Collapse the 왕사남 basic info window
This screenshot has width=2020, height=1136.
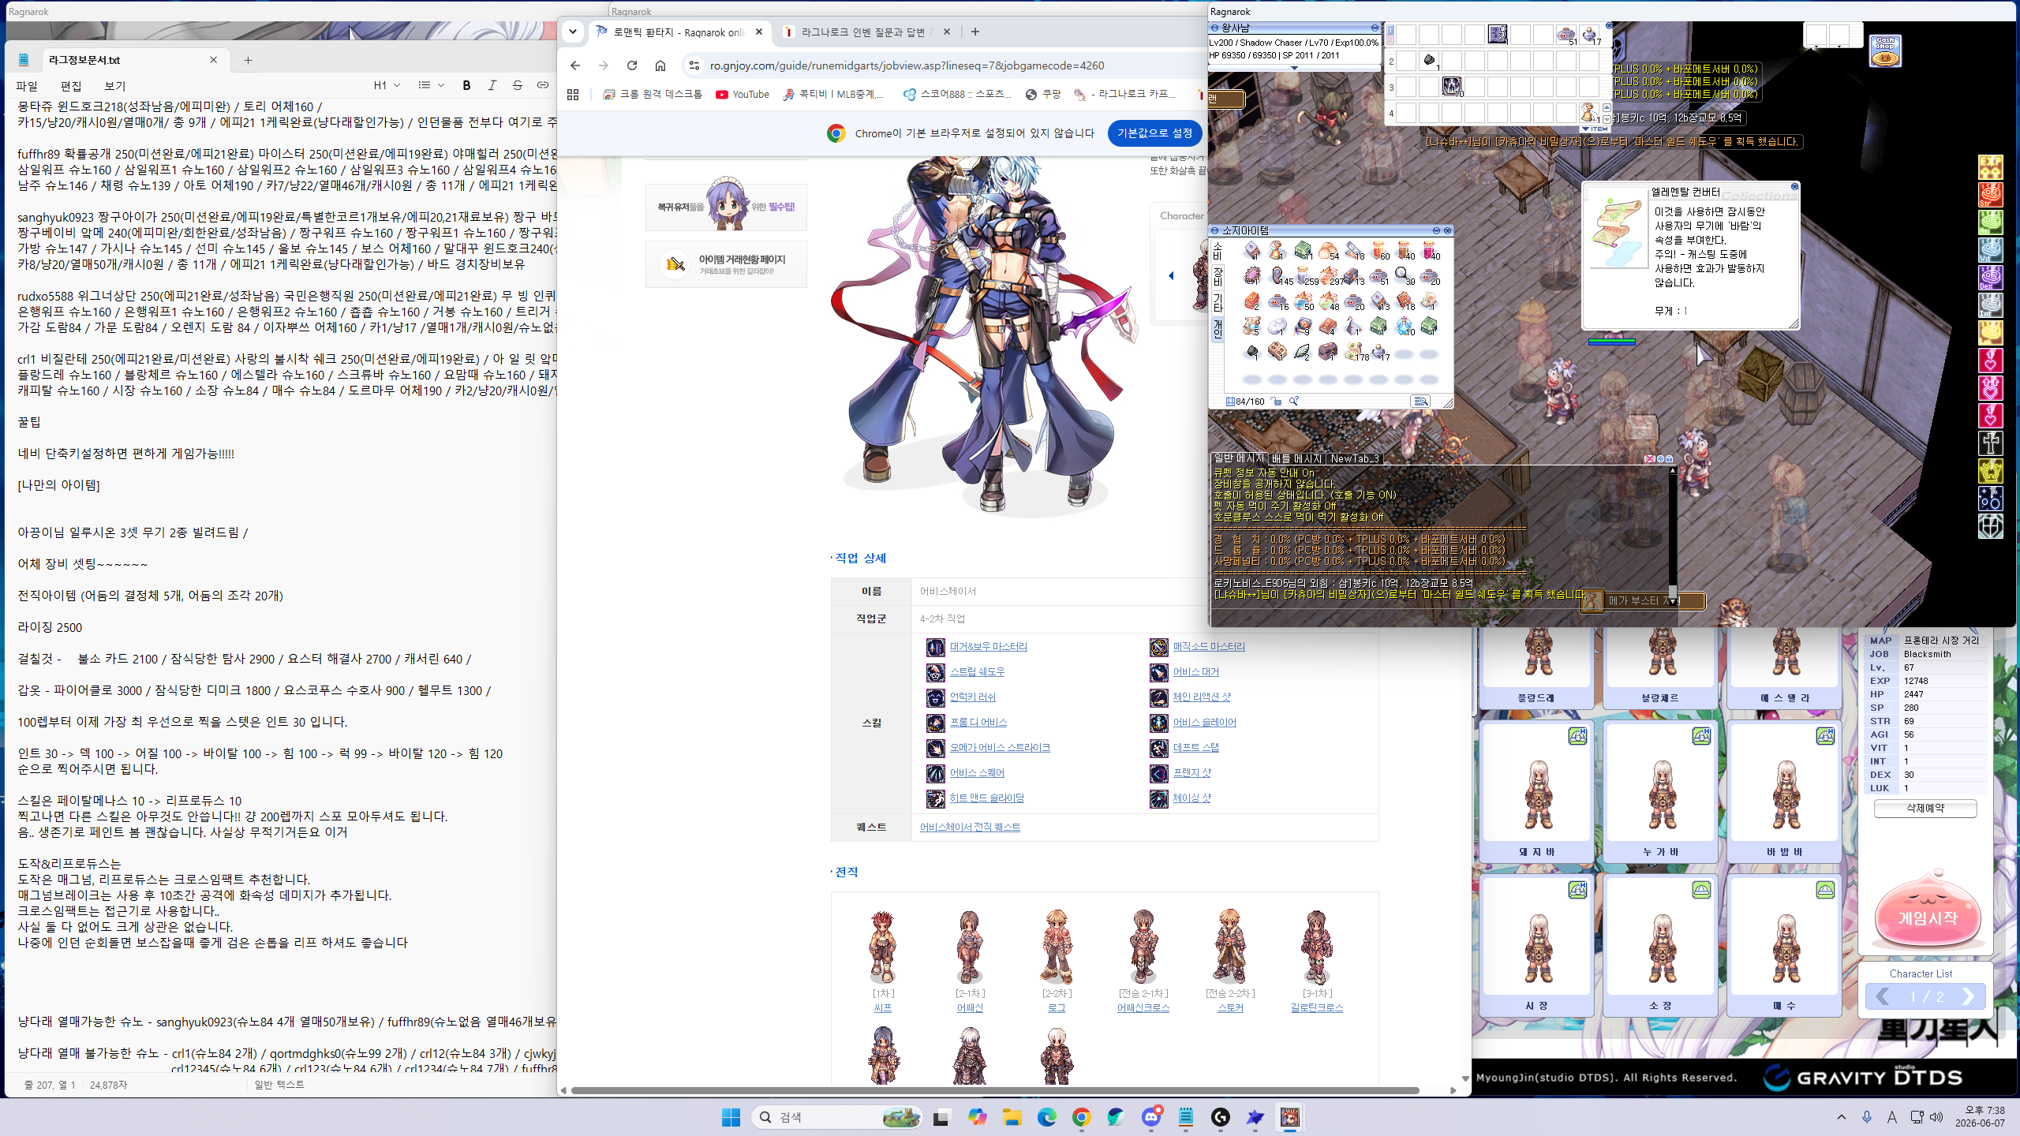[1374, 28]
